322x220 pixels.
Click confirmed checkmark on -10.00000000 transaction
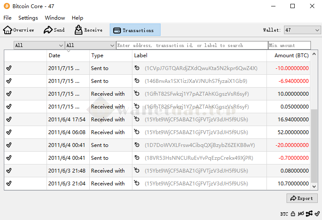tap(9, 68)
